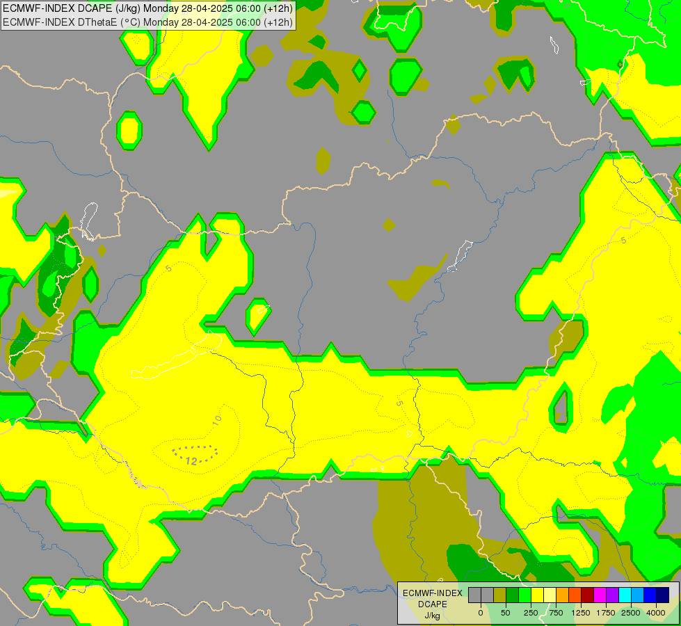Click the legend value label 1750

point(606,613)
